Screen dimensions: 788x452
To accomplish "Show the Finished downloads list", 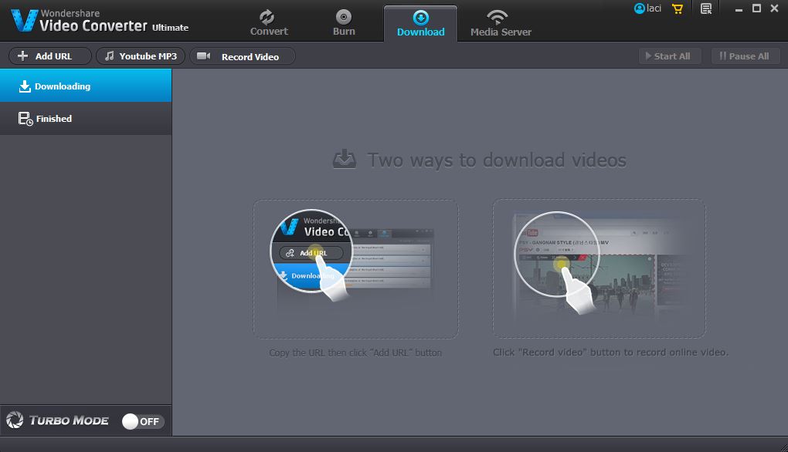I will tap(85, 119).
